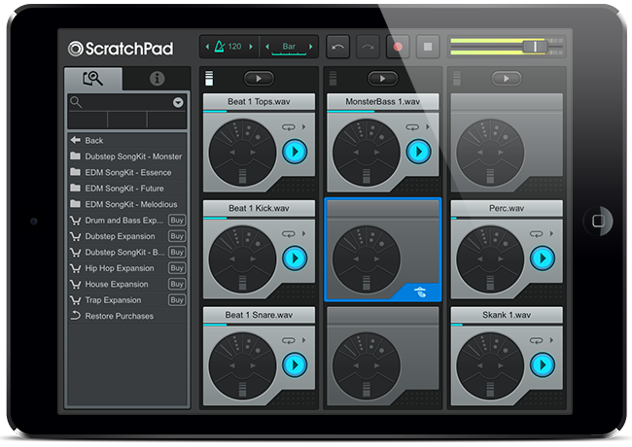
Task: Click first column level meter icon
Action: click(209, 78)
